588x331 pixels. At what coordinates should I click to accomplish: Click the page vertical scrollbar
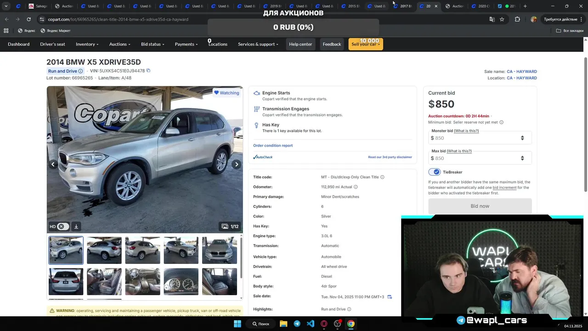pyautogui.click(x=585, y=124)
